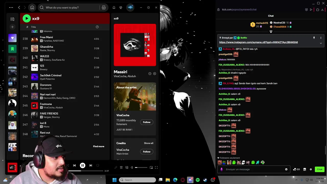
Task: Unpin the BotRix pinned message
Action: tap(314, 38)
